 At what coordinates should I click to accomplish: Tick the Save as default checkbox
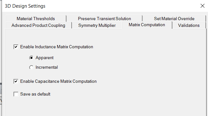point(16,94)
